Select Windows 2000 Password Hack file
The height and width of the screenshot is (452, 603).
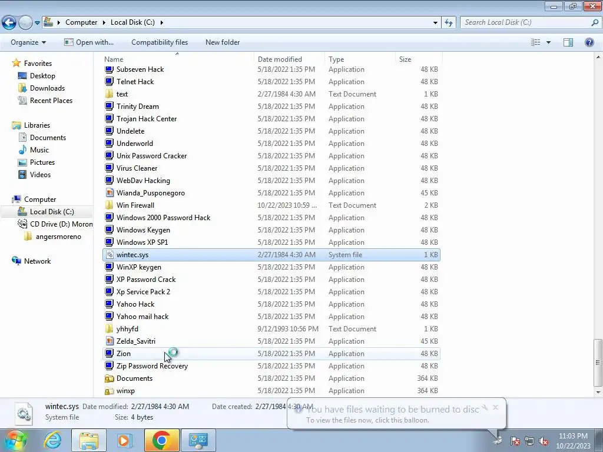point(164,218)
